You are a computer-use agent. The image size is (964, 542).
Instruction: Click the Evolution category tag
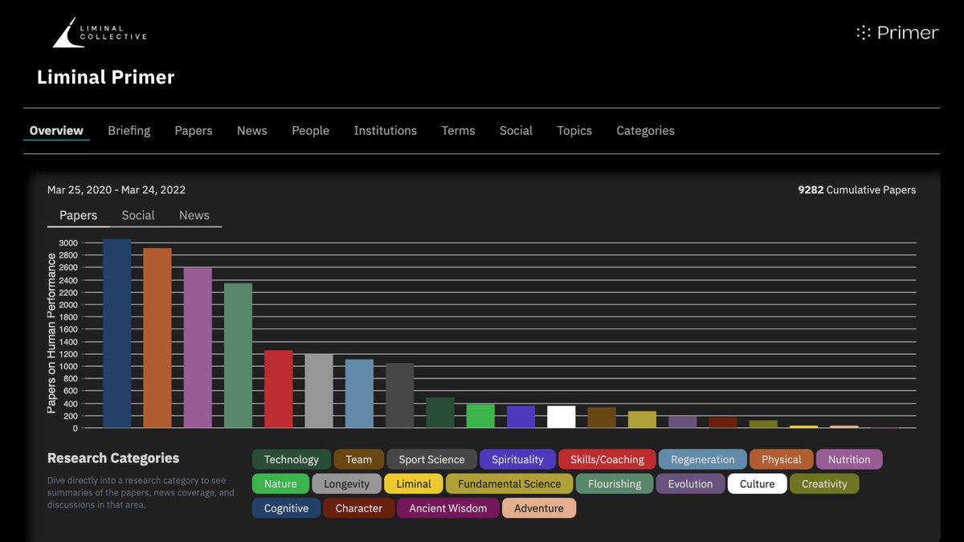point(690,483)
